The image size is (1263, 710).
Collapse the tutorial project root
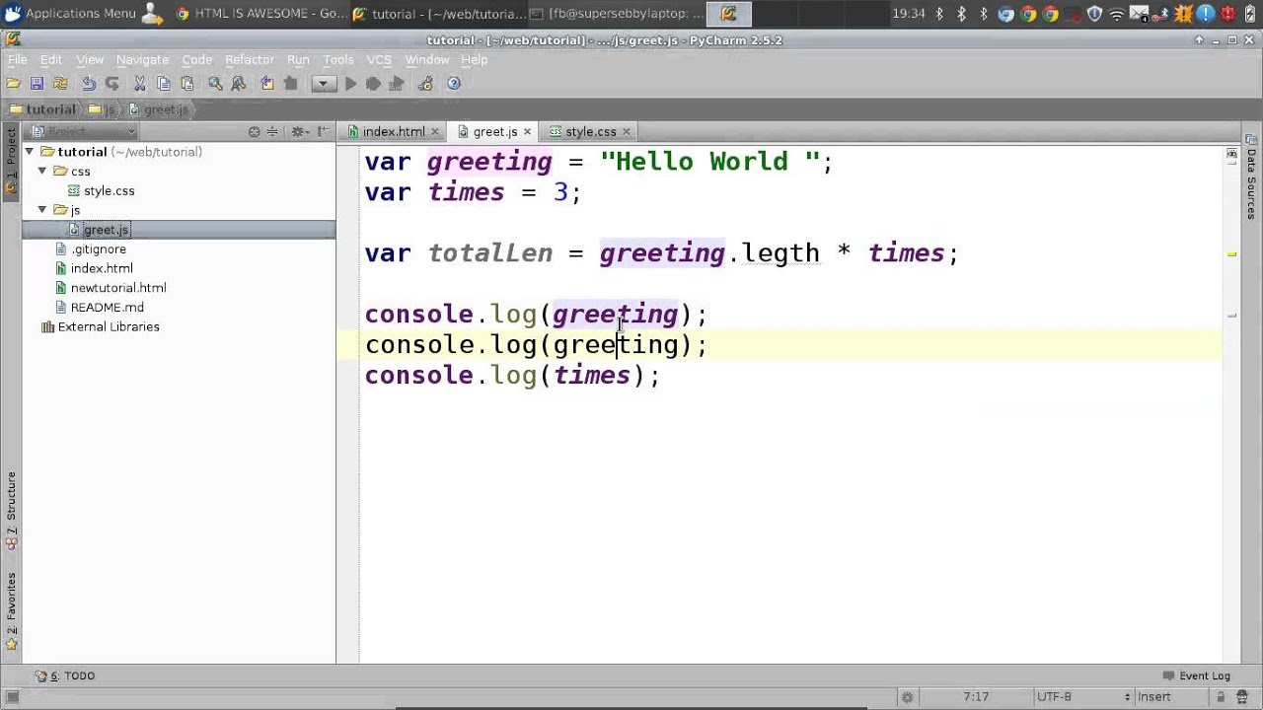click(30, 152)
